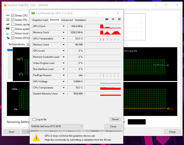The height and width of the screenshot is (145, 184).
Task: Click the CPU Temperature reading 70.0 °C field
Action: pyautogui.click(x=75, y=88)
